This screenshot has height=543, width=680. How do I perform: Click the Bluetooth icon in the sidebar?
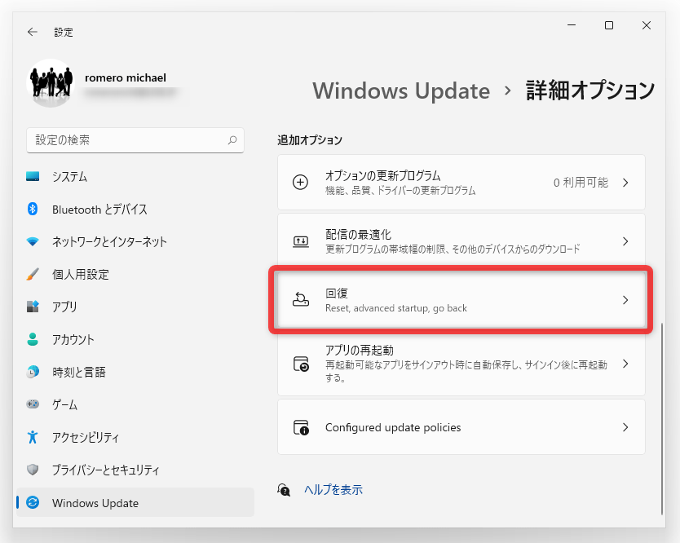point(33,209)
